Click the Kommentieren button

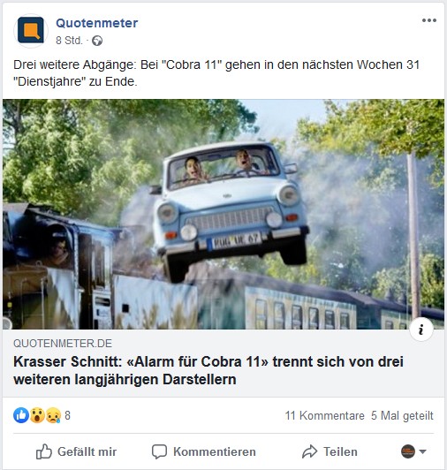204,451
